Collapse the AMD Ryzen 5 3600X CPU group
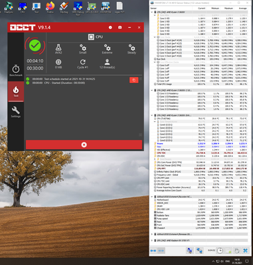This screenshot has width=253, height=265. pos(151,13)
